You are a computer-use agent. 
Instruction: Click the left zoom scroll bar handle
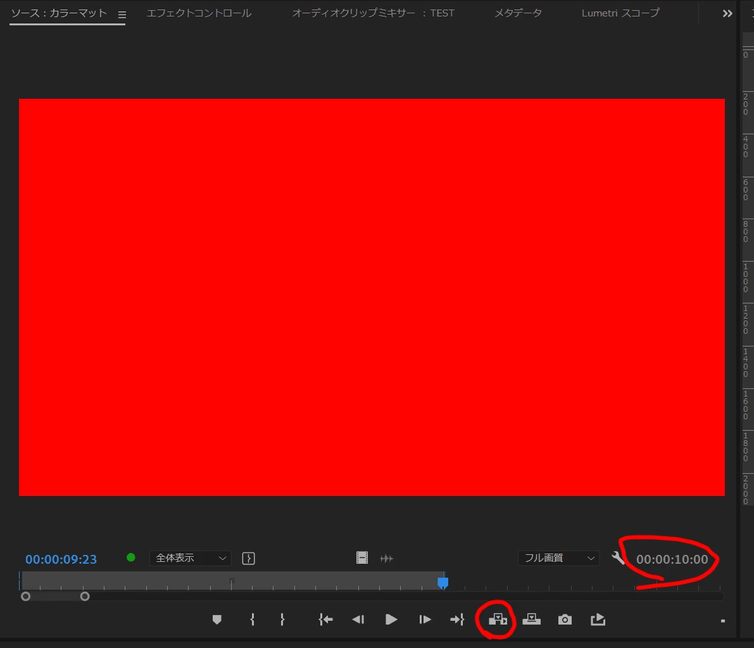click(x=26, y=597)
